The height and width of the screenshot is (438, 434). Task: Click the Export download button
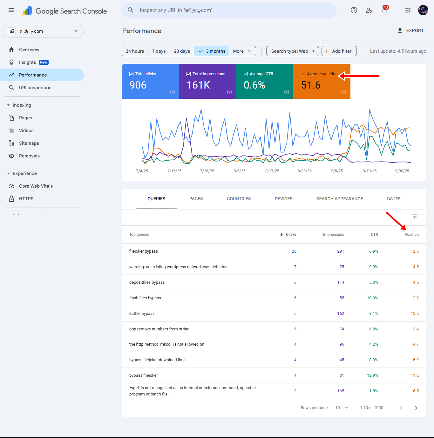pos(410,30)
